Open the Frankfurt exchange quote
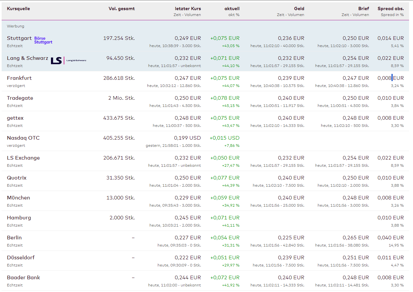 click(x=19, y=78)
